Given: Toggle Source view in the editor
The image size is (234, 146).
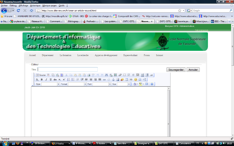Looking at the screenshot, I should click(41, 75).
